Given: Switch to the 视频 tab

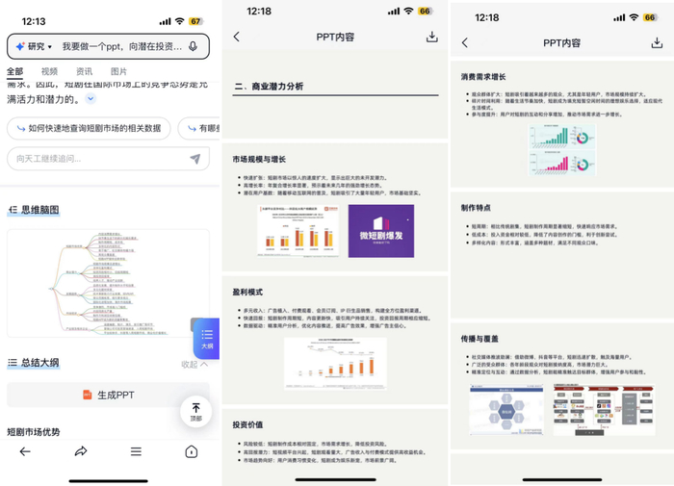Looking at the screenshot, I should click(49, 71).
